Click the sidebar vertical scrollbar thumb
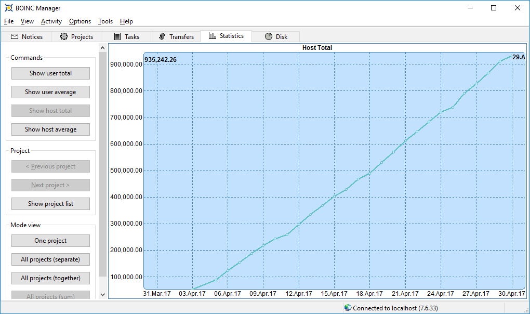Screen dimensions: 530x314 (x=103, y=165)
